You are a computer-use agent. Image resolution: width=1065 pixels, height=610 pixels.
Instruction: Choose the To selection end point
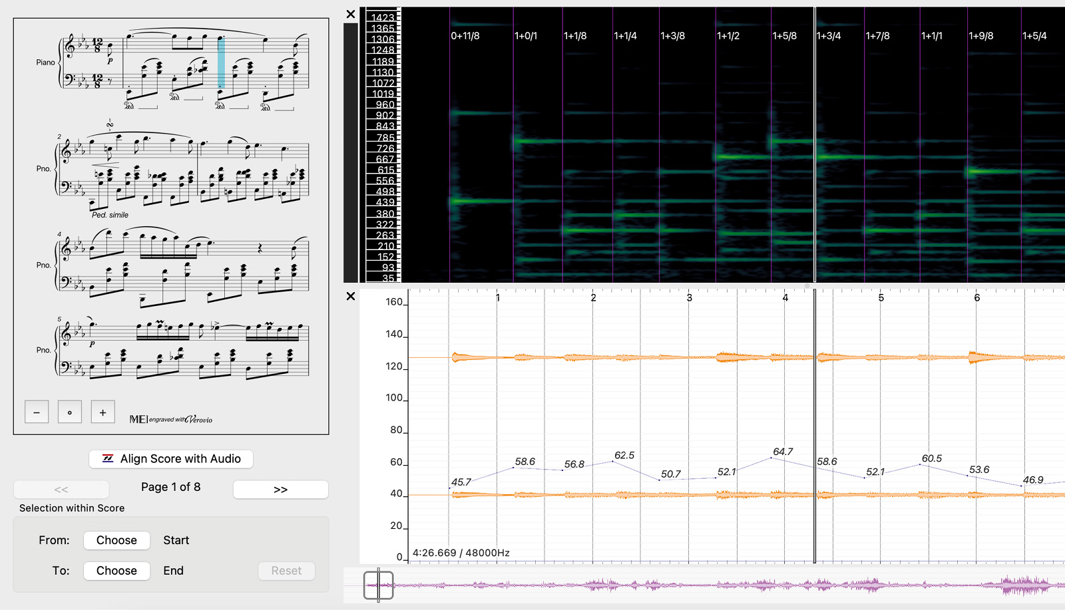116,571
